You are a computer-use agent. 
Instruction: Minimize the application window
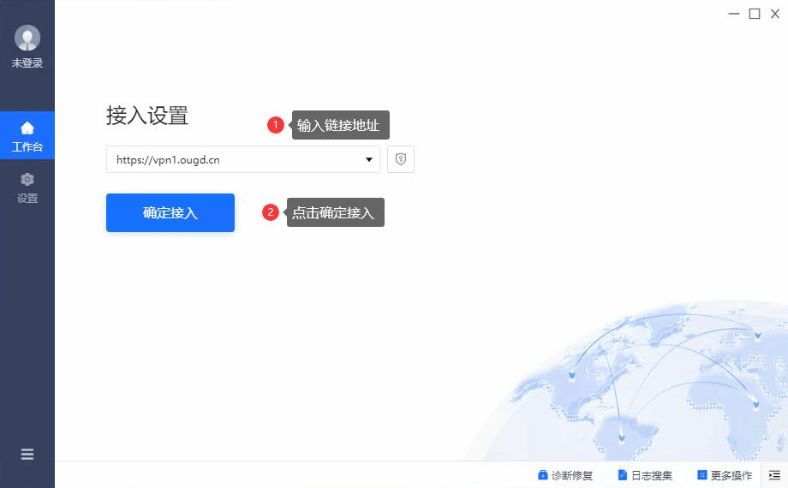tap(734, 14)
